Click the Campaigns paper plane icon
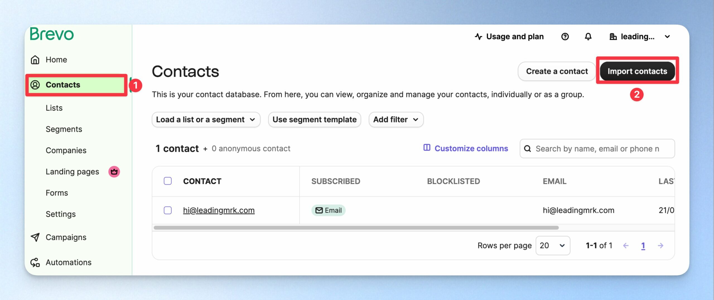714x300 pixels. [35, 237]
